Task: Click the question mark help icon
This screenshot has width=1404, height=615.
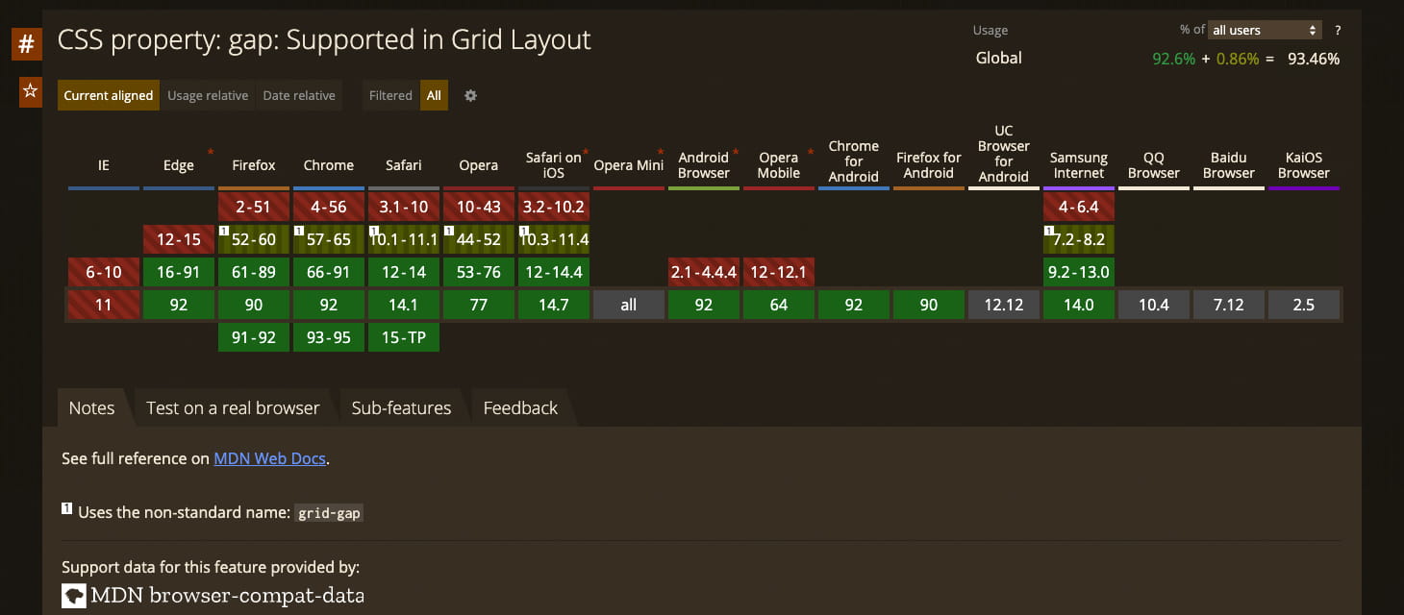Action: [x=1338, y=30]
